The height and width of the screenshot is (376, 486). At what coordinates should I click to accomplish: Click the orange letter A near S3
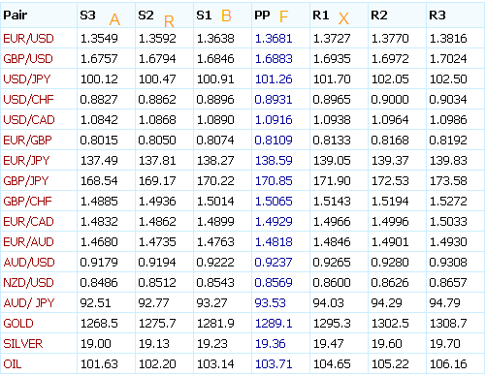click(114, 19)
